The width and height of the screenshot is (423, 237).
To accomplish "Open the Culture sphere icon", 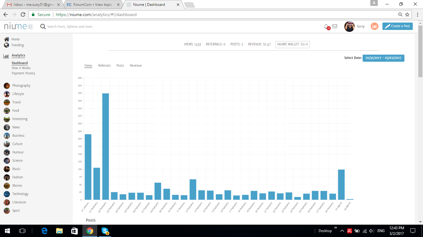I will (7, 144).
